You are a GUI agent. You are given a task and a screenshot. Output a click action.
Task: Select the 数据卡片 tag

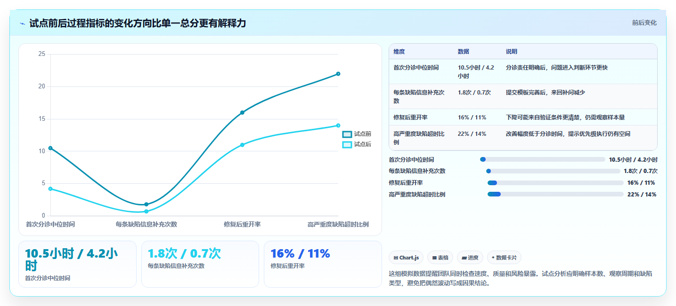(x=504, y=258)
